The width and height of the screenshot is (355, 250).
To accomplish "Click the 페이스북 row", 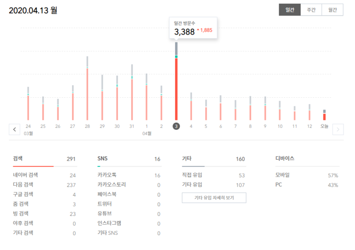I will coord(129,194).
